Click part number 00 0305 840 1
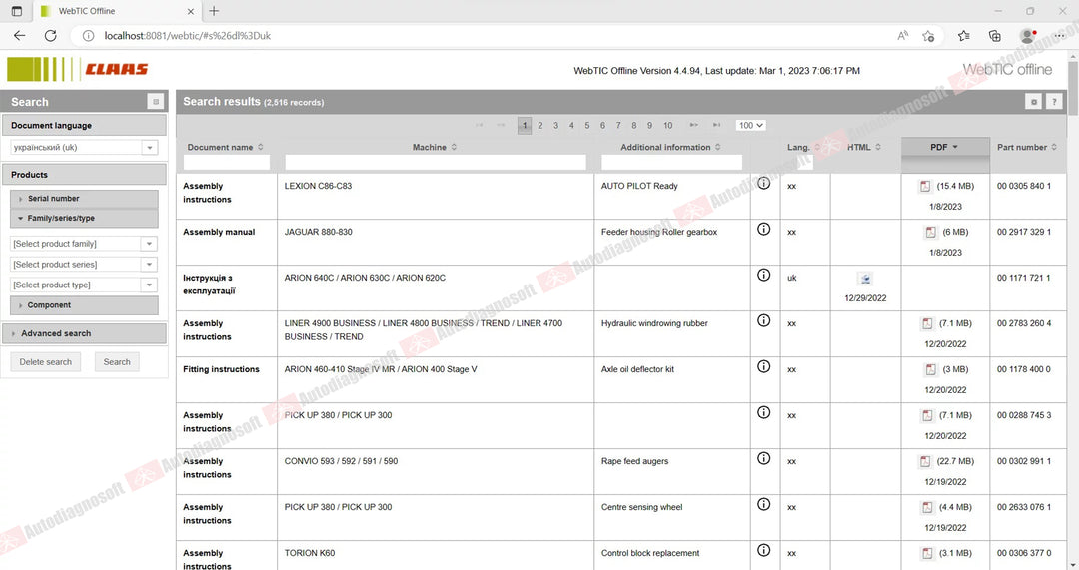Screen dimensions: 1079x570 point(1024,186)
